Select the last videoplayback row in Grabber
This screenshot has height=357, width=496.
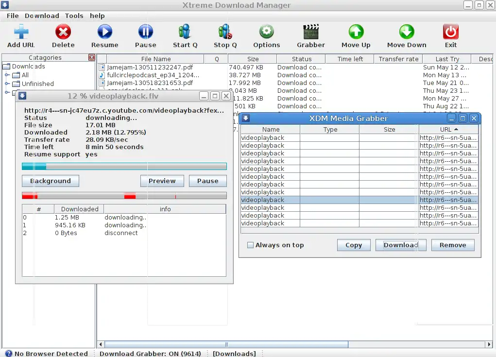(359, 223)
